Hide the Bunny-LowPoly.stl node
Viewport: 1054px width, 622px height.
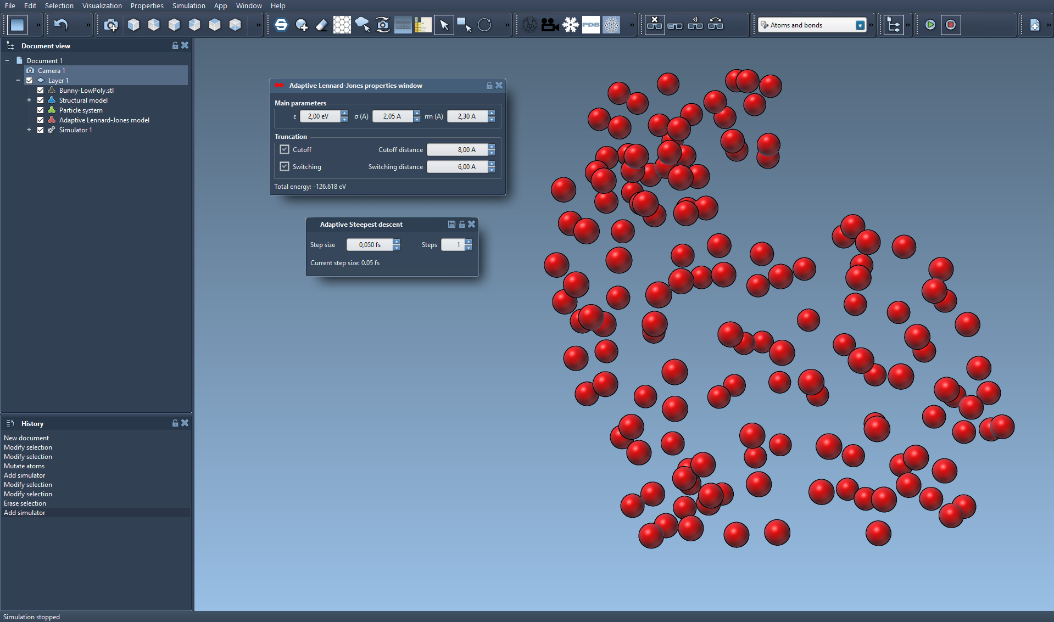tap(40, 91)
